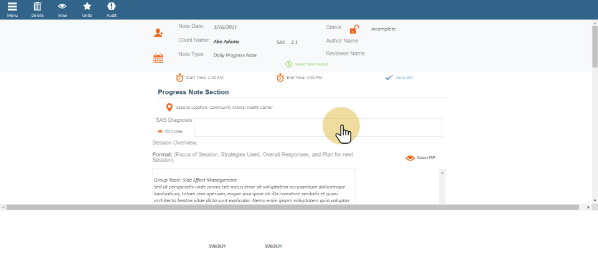
Task: Click the Note Date value 3/26/2021
Action: (225, 28)
